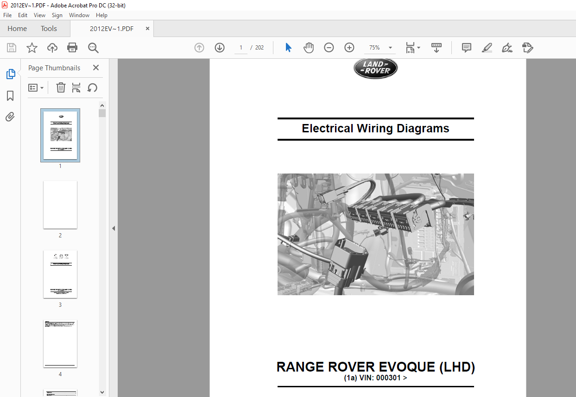Open the Window menu
Image resolution: width=576 pixels, height=397 pixels.
click(x=79, y=15)
